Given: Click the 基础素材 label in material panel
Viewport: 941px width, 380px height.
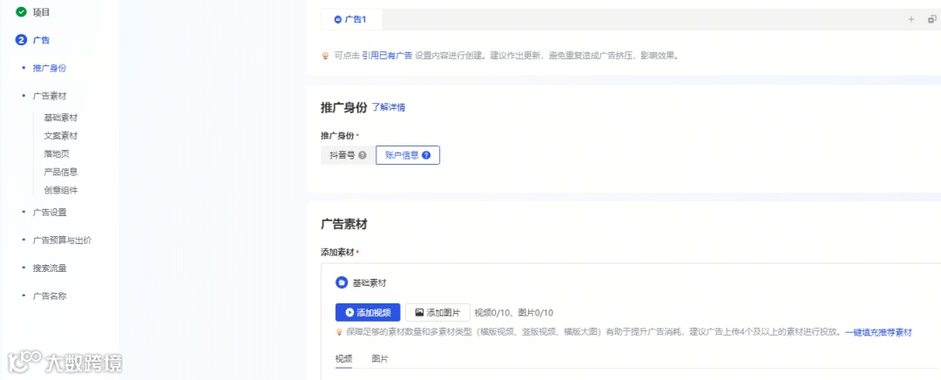Looking at the screenshot, I should coord(369,282).
